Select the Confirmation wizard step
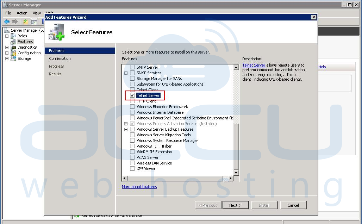The width and height of the screenshot is (362, 224). 60,59
